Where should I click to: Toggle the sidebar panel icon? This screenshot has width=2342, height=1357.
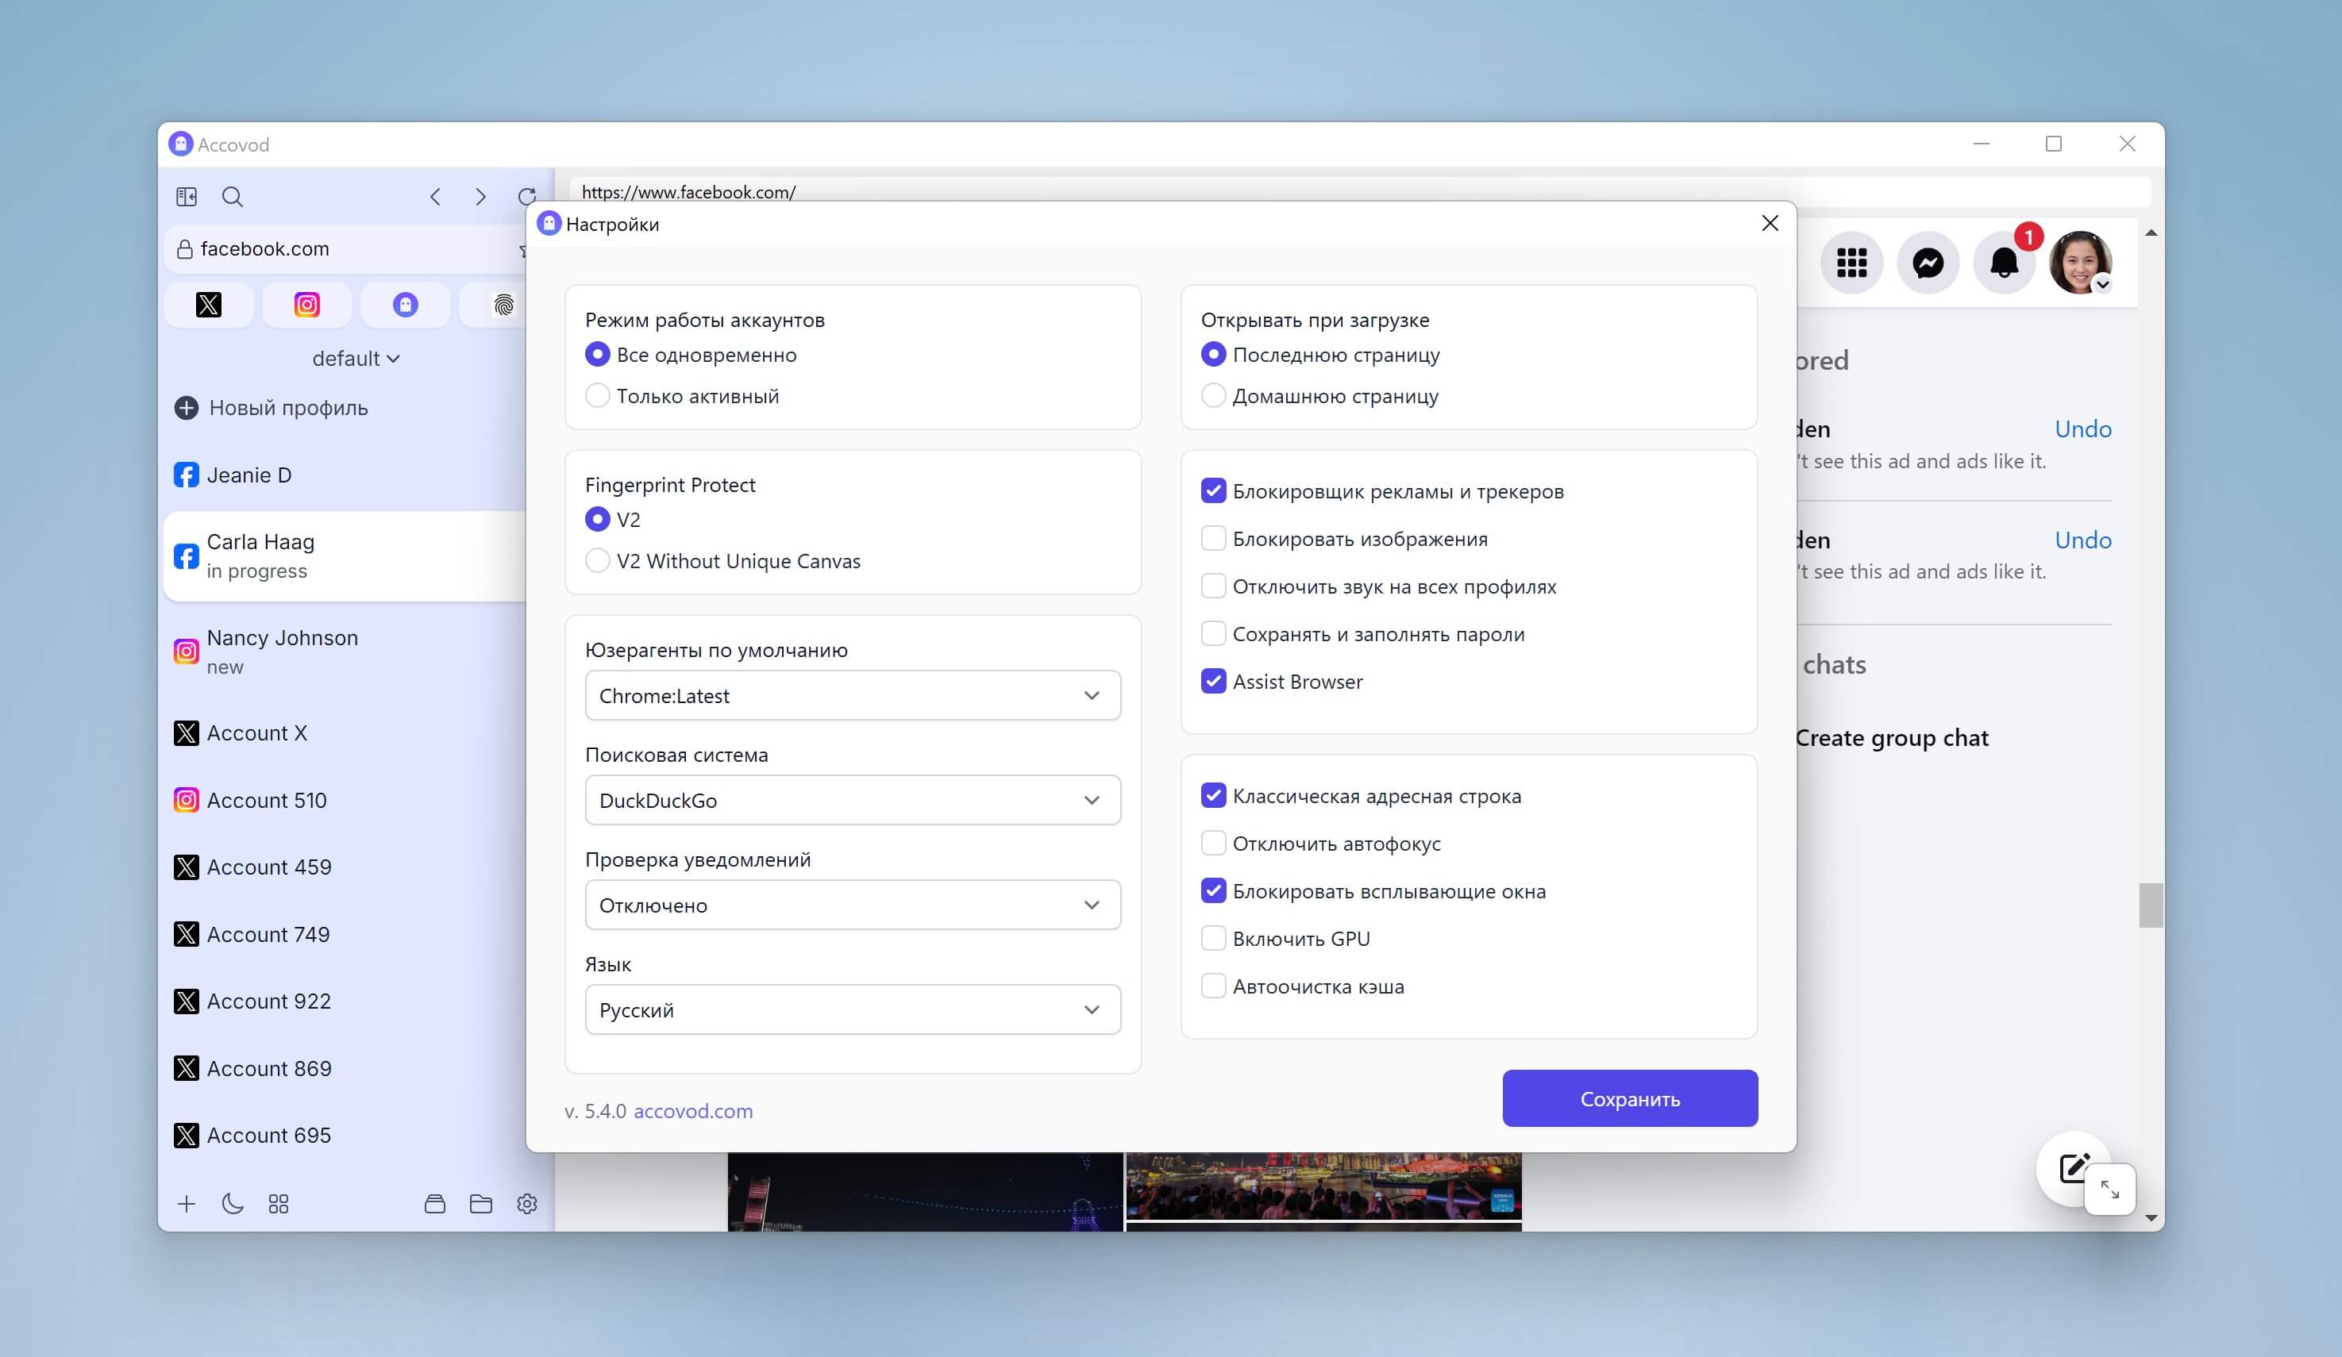pyautogui.click(x=187, y=197)
